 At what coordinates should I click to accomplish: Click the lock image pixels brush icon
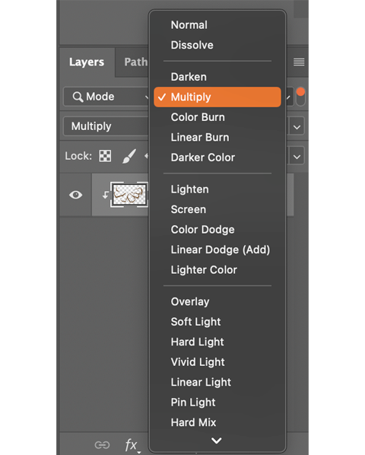[x=129, y=156]
